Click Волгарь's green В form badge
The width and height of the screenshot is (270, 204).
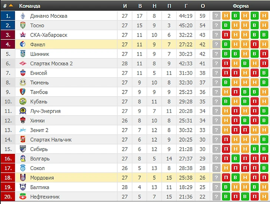pos(235,159)
